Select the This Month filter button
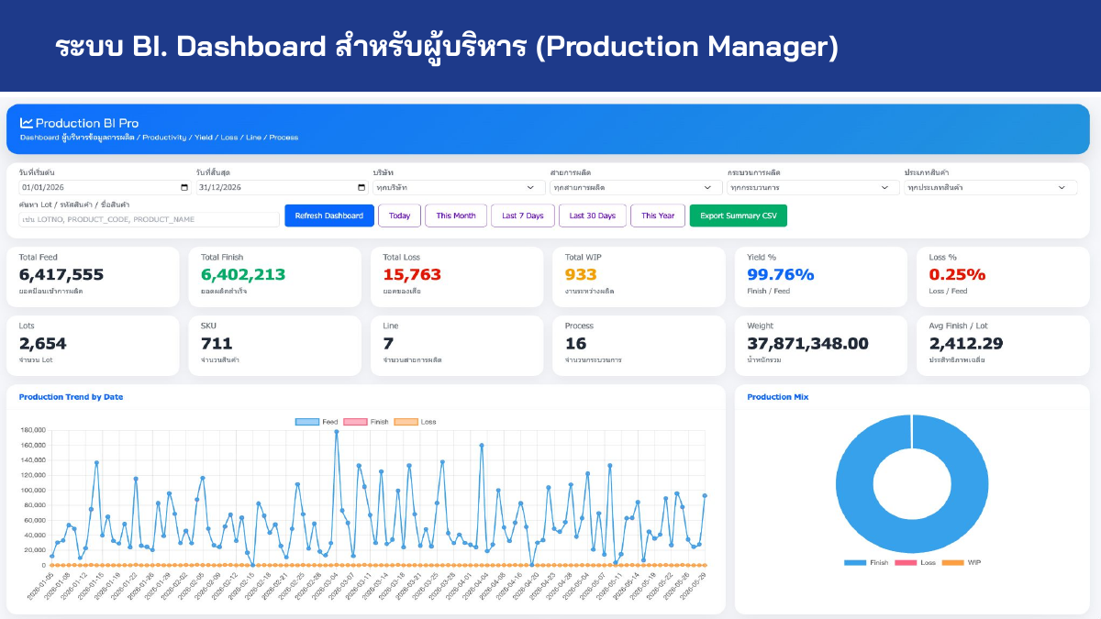 pos(456,216)
